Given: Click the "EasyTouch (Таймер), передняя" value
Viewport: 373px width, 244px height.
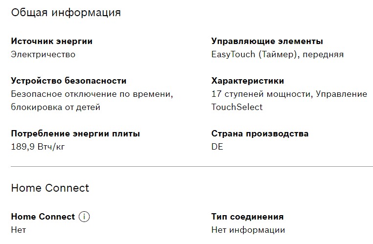Looking at the screenshot, I should (277, 54).
